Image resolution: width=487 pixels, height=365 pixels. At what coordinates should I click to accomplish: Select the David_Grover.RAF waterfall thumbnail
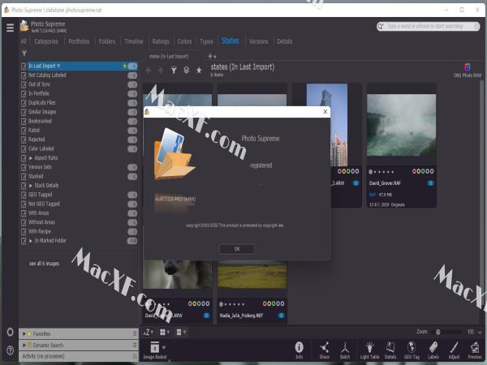[401, 125]
